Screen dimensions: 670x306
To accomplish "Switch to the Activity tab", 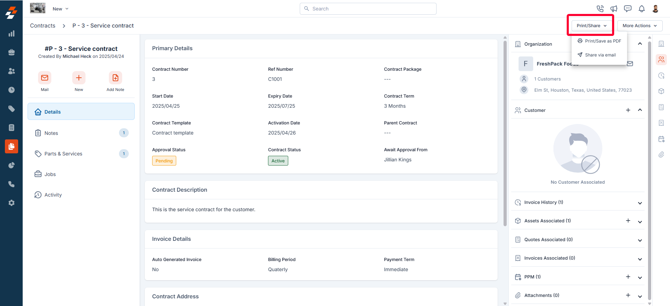I will pyautogui.click(x=81, y=195).
